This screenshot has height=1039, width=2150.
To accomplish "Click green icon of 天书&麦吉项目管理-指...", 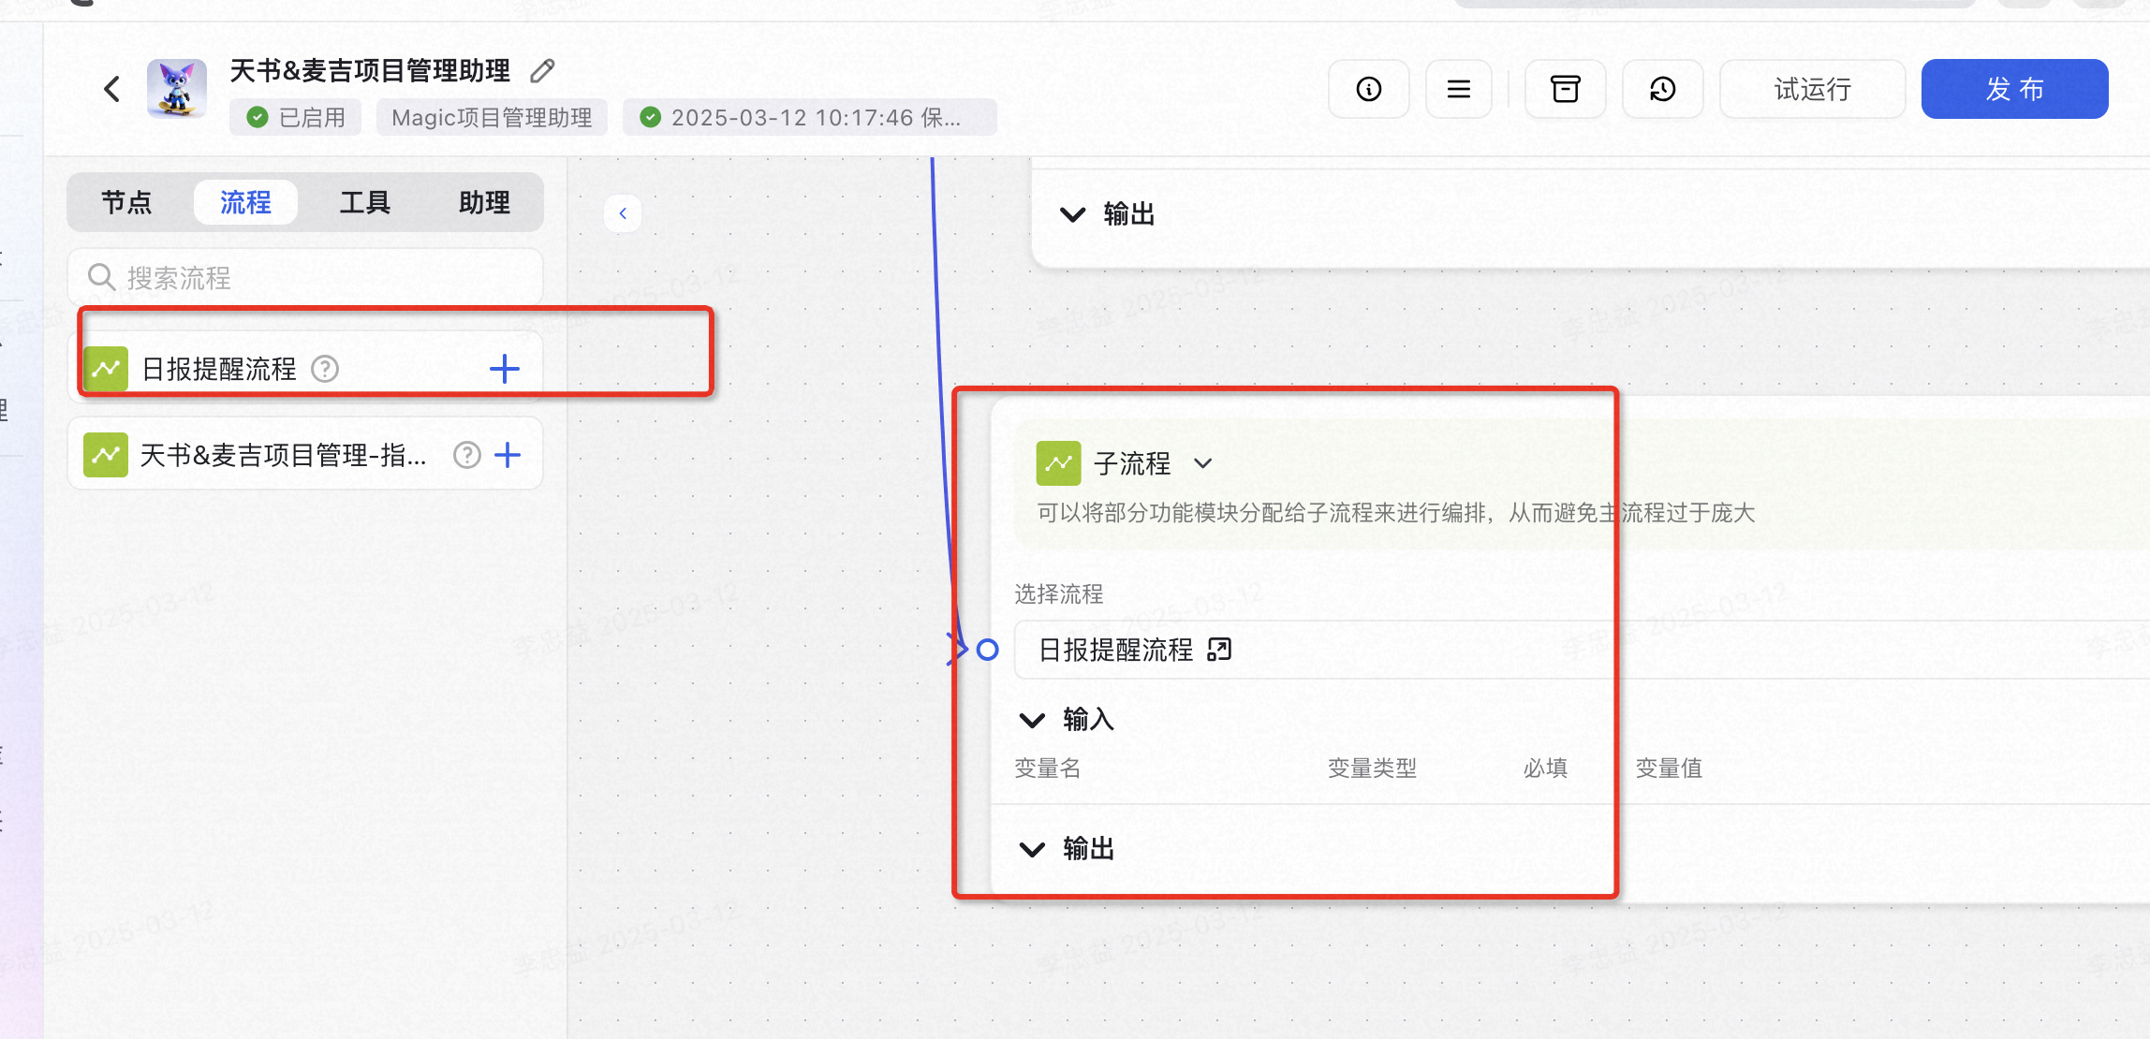I will tap(106, 455).
